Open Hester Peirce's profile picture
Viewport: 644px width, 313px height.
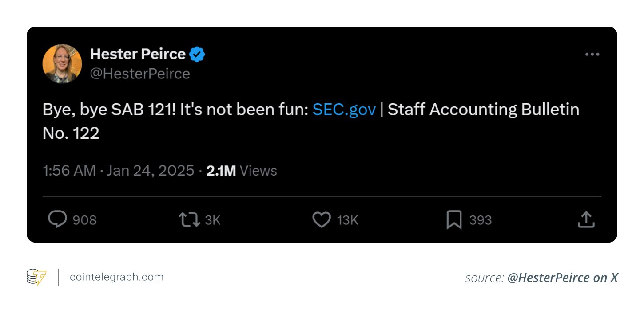tap(62, 64)
